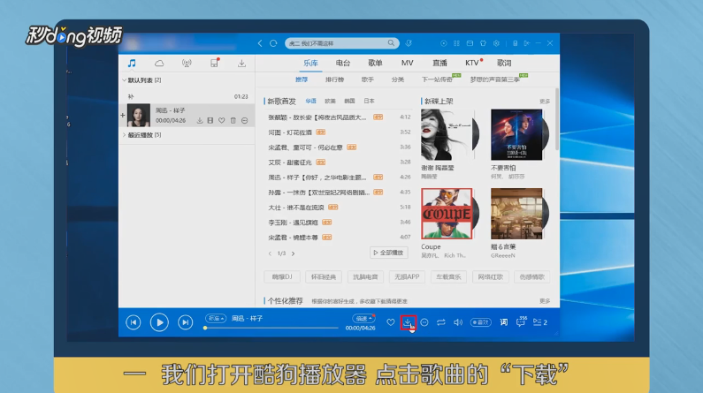Click the song progress slider
The image size is (703, 393).
pos(271,329)
